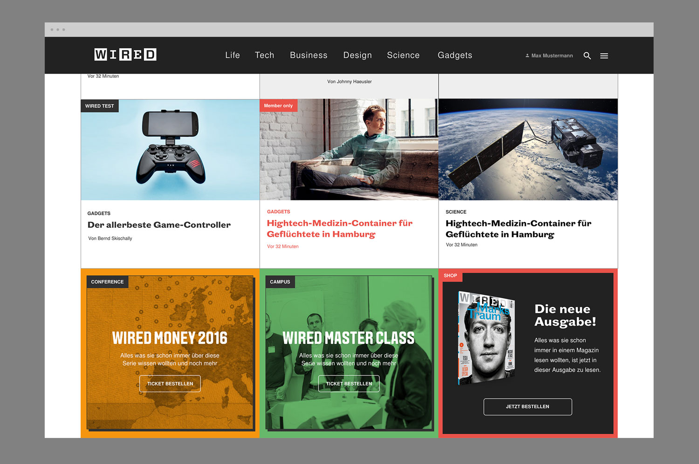Open the hamburger menu icon
Viewport: 699px width, 464px height.
604,56
